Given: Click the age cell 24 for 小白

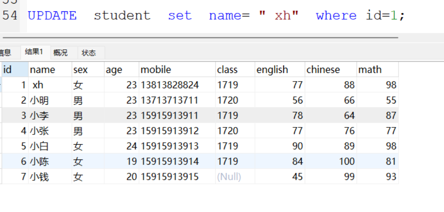Looking at the screenshot, I should [122, 146].
